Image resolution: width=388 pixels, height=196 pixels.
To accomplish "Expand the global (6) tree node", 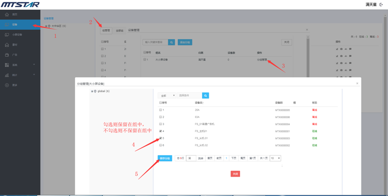I will coord(92,91).
